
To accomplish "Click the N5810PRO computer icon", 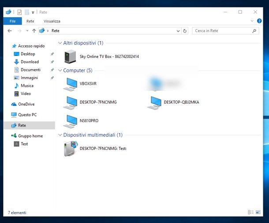I will (x=70, y=121).
